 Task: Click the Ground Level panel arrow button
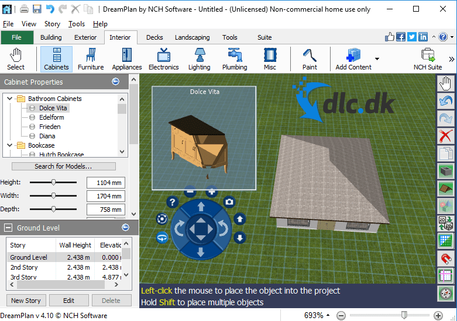pos(125,227)
